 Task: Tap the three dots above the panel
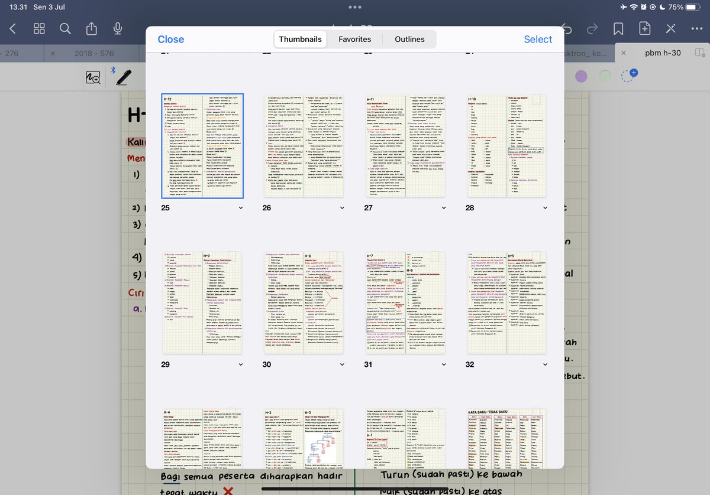(355, 7)
